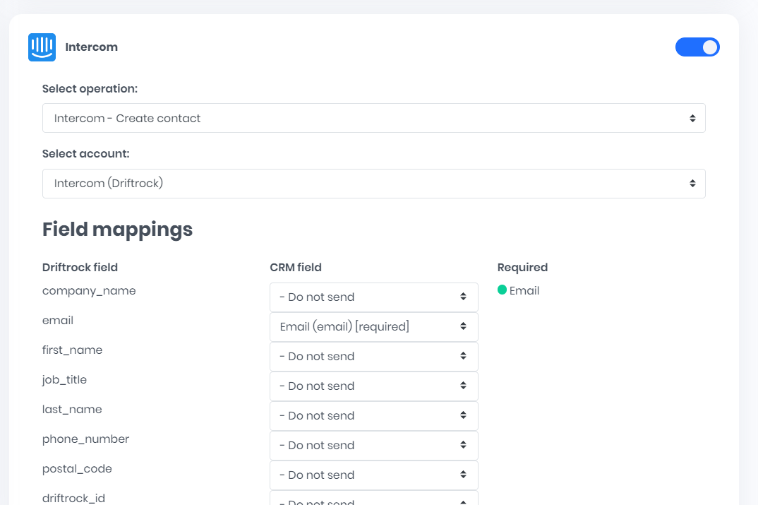Image resolution: width=758 pixels, height=505 pixels.
Task: Change the email CRM field mapping
Action: pos(373,327)
